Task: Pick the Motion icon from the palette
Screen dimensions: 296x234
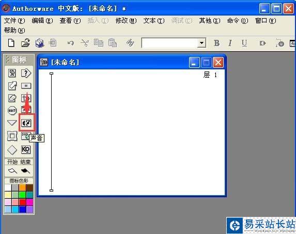Action: click(x=12, y=86)
